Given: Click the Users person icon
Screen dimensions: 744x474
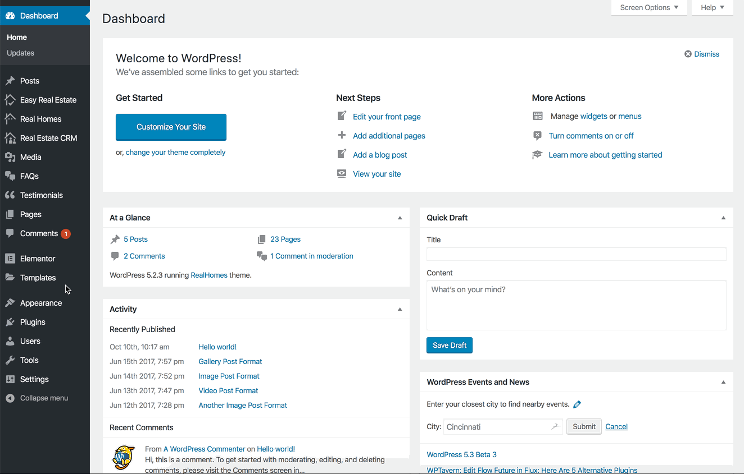Looking at the screenshot, I should tap(10, 341).
